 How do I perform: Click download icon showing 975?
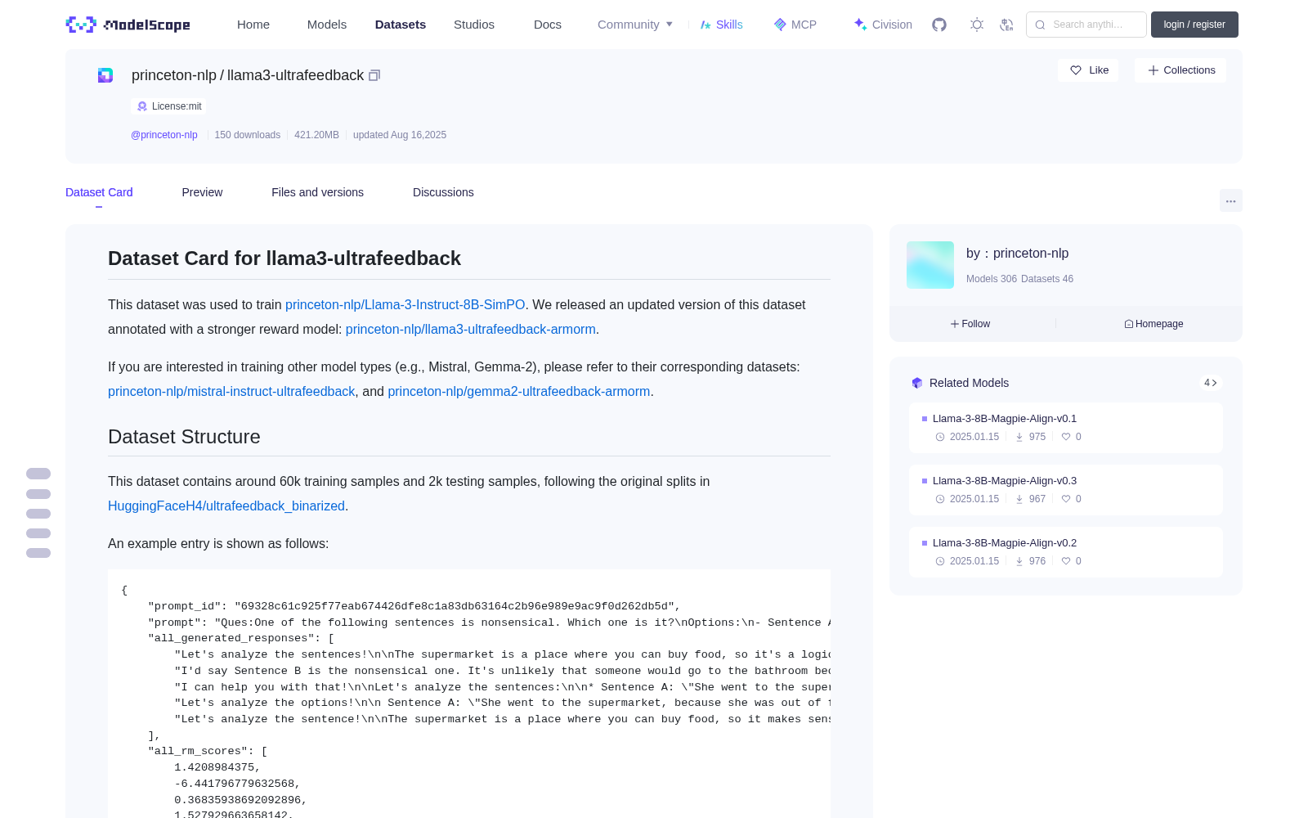tap(1019, 437)
